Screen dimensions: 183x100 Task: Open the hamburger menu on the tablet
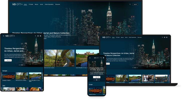pos(4,36)
